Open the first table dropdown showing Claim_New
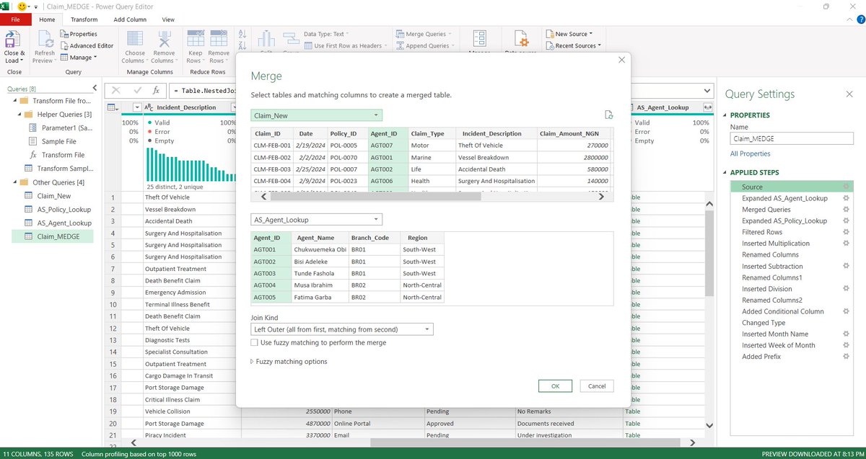The height and width of the screenshot is (459, 866). (x=316, y=115)
